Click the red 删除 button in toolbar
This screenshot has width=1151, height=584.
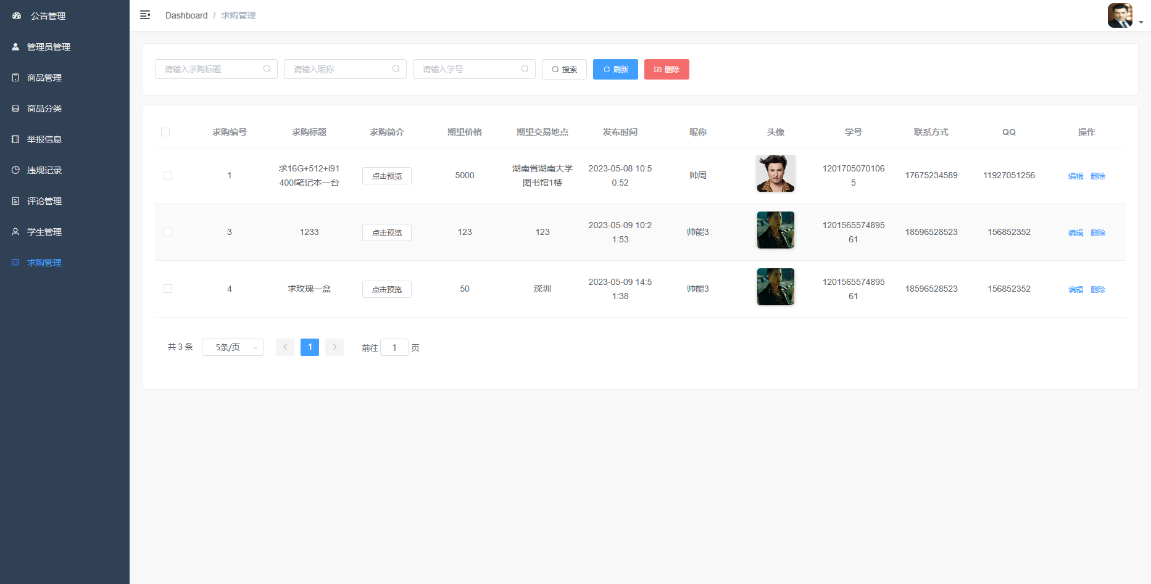667,69
